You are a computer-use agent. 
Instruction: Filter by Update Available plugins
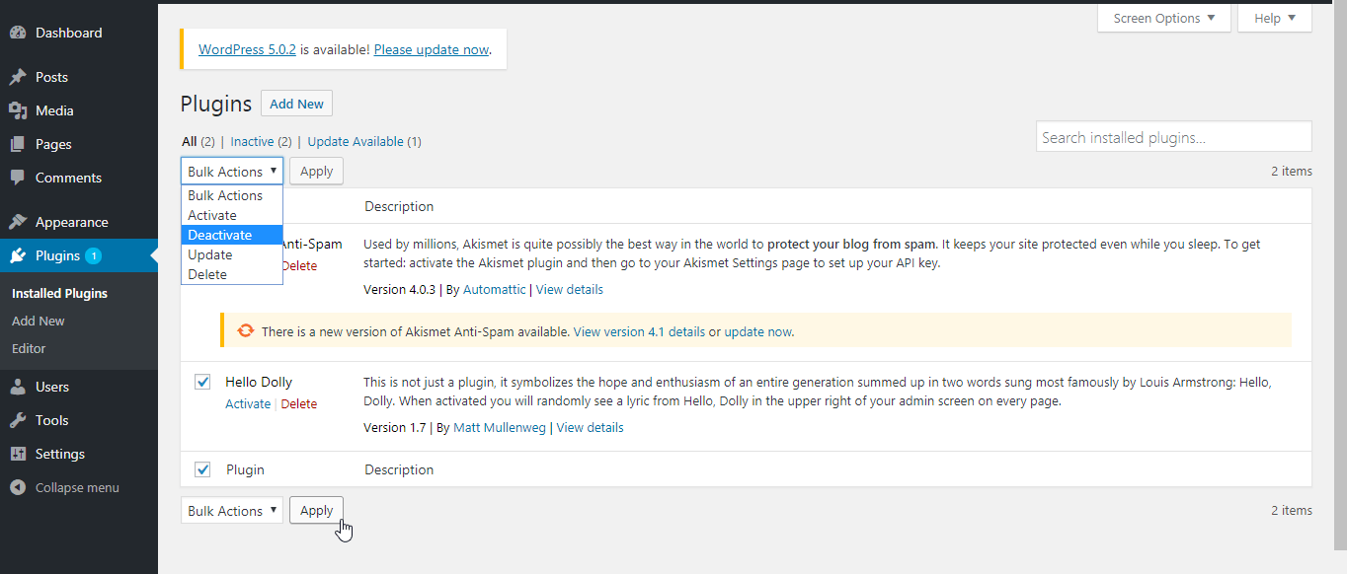[364, 142]
